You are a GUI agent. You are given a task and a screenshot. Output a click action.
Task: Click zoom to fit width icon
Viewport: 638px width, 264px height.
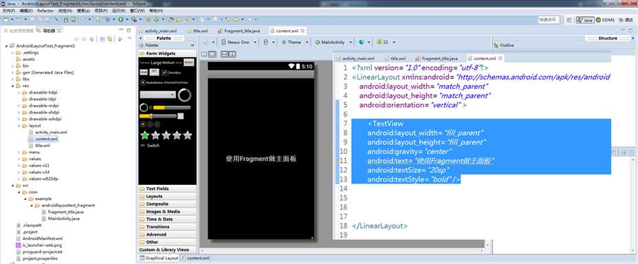(224, 54)
